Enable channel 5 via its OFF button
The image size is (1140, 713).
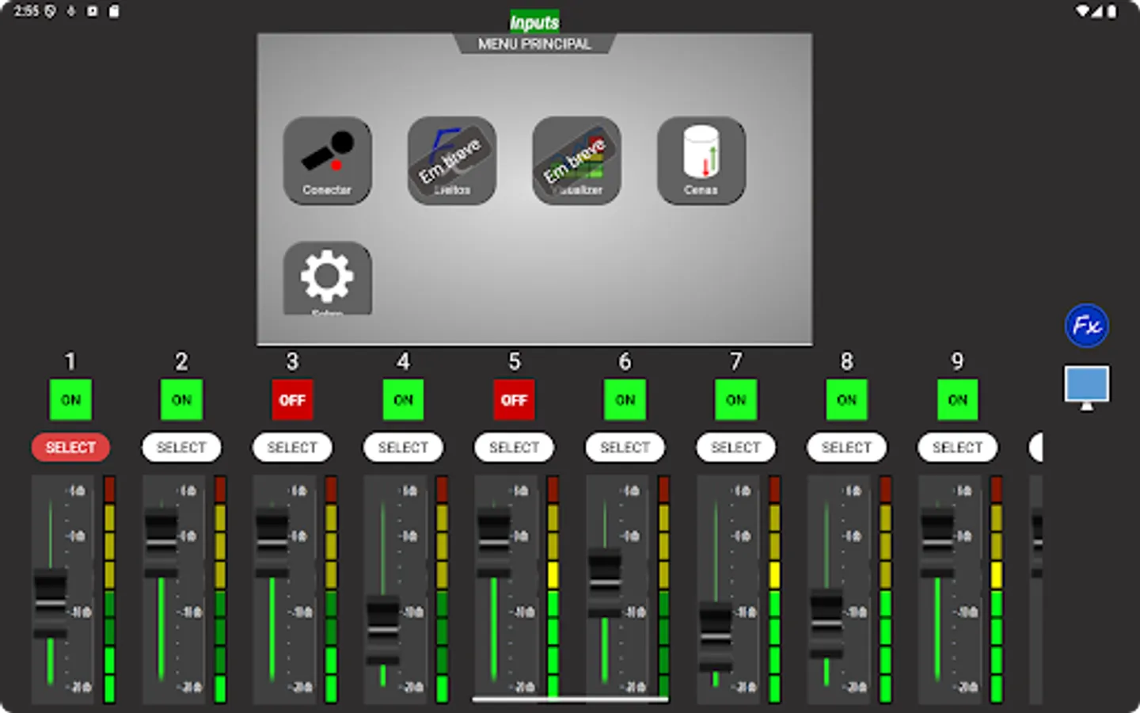point(514,400)
